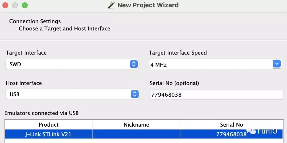Sort by the Product column header

tap(49, 124)
